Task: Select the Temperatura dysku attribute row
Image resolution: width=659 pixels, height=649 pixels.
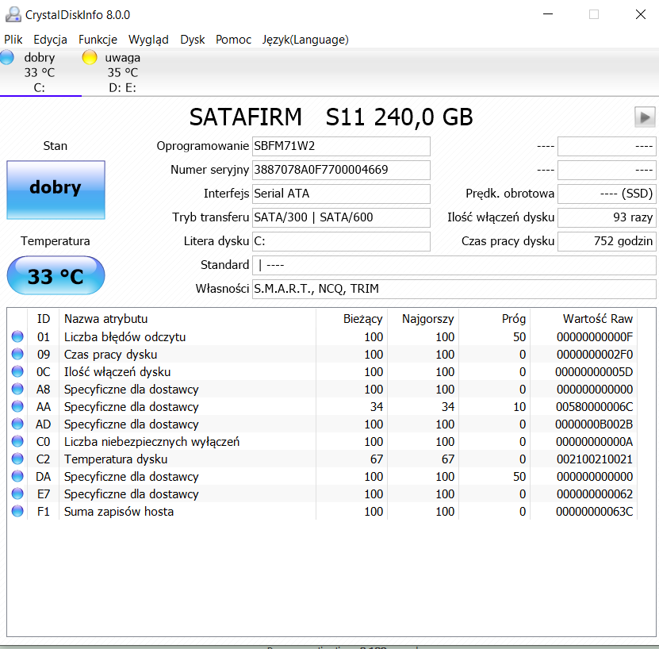Action: (x=322, y=459)
